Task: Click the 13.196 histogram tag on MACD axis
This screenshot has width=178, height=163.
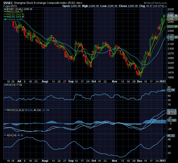Action: pos(172,120)
